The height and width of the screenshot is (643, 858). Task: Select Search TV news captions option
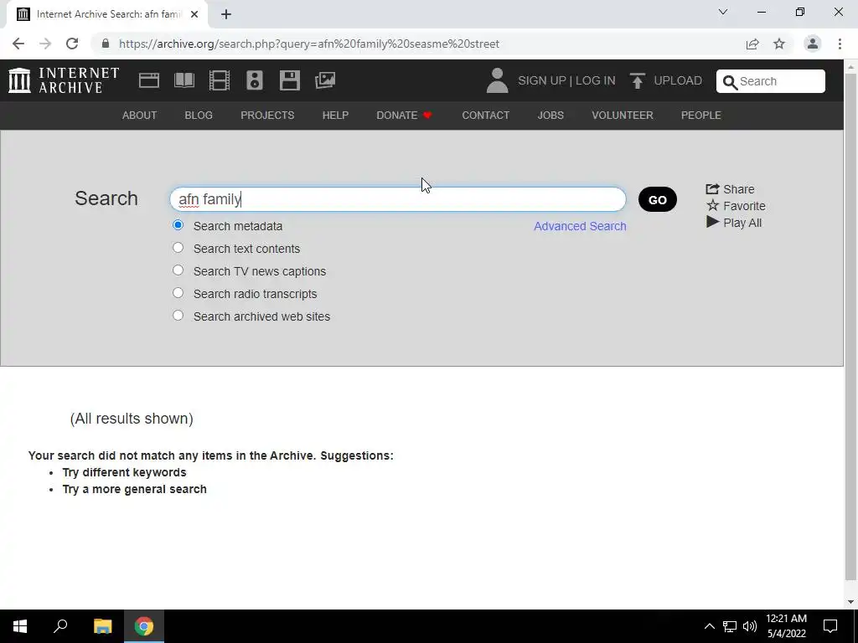pos(178,270)
